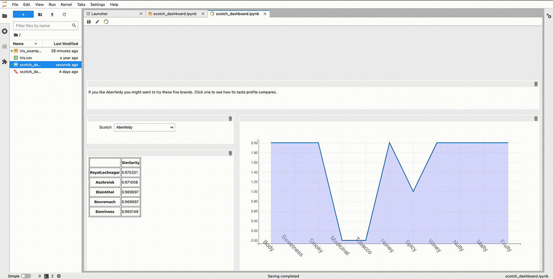Upload files using the upload icon
This screenshot has height=279, width=553.
click(52, 14)
